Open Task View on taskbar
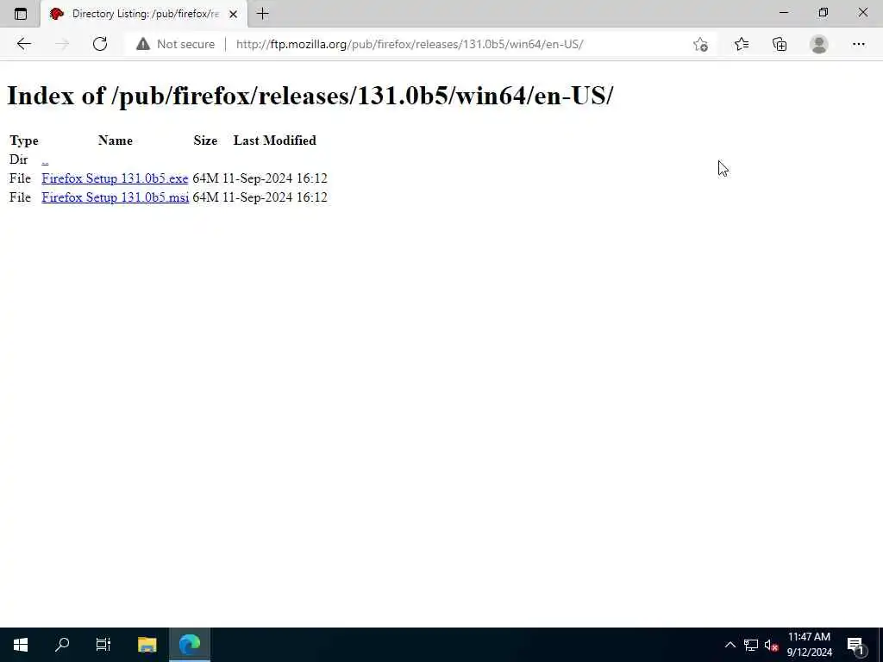 [x=103, y=645]
